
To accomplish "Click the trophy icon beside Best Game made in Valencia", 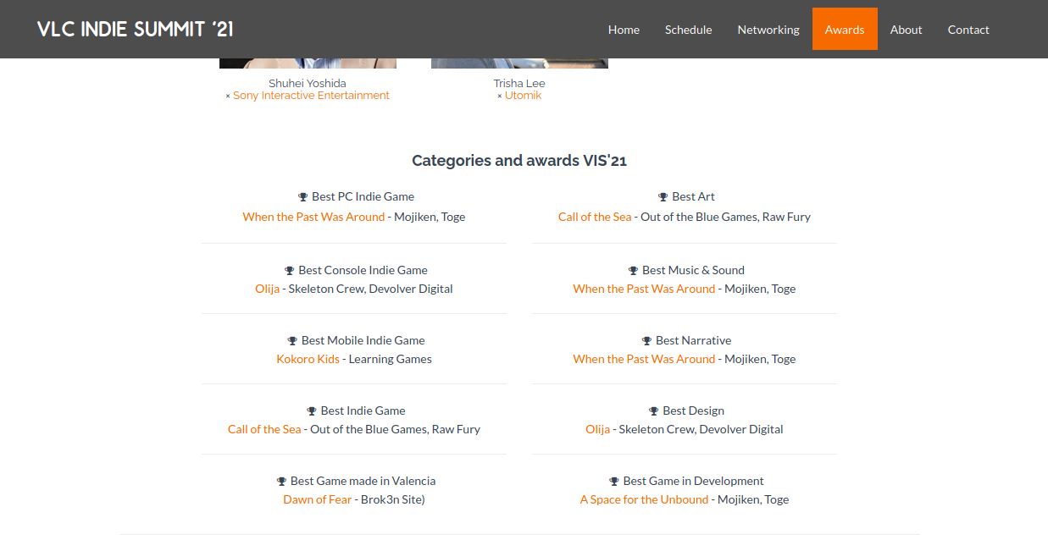I will pos(281,482).
